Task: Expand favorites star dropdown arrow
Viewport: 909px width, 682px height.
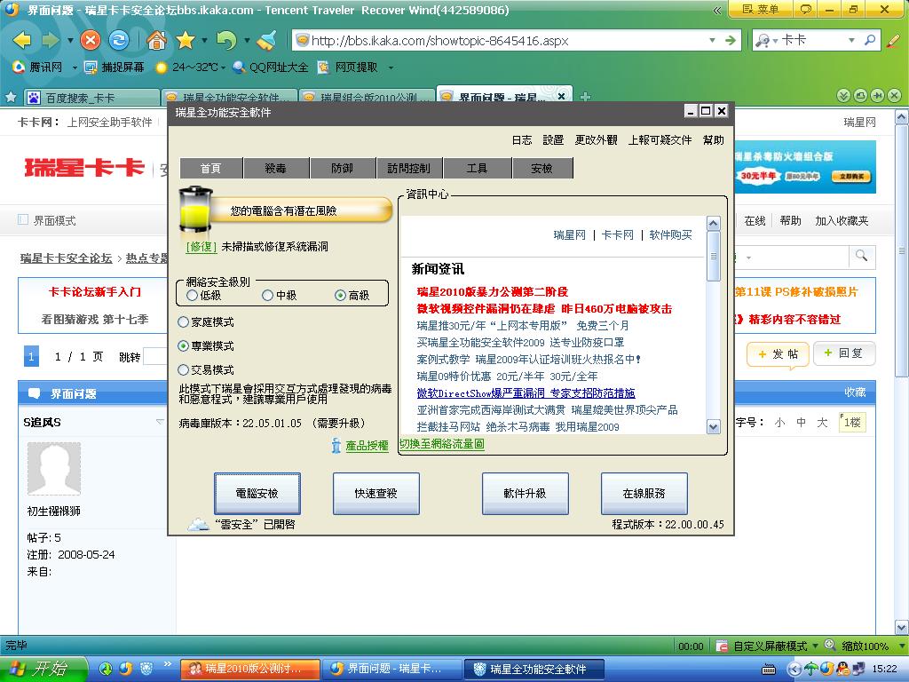Action: click(x=204, y=40)
